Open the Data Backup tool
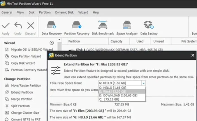Image resolution: width=197 pixels, height=121 pixels. pos(149,28)
